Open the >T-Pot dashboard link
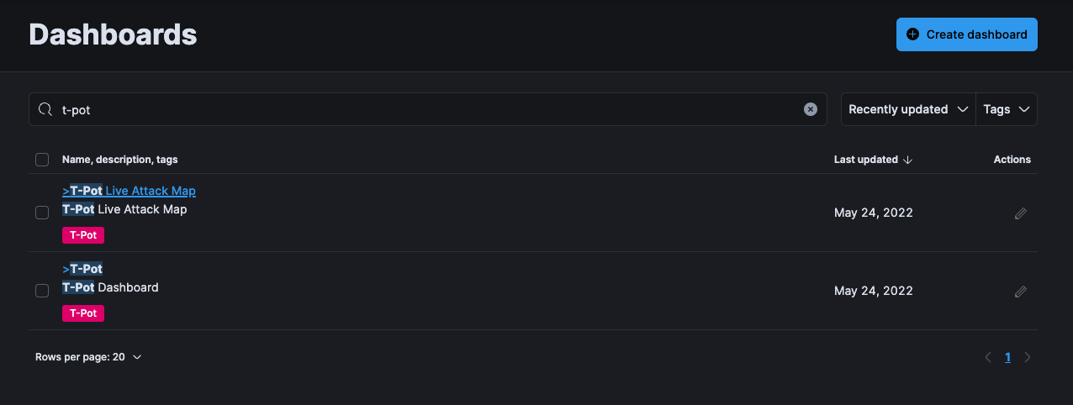The image size is (1073, 405). (x=82, y=269)
